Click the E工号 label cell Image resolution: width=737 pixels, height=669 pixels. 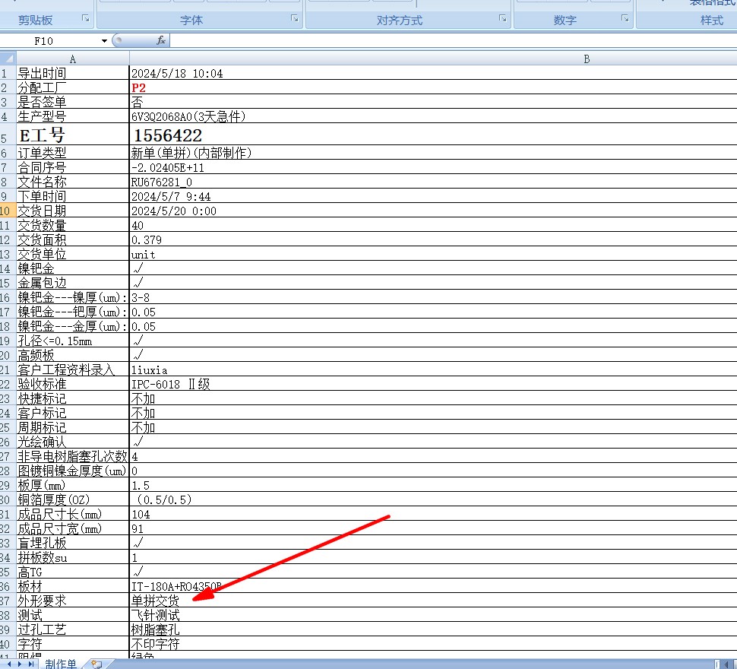(72, 135)
